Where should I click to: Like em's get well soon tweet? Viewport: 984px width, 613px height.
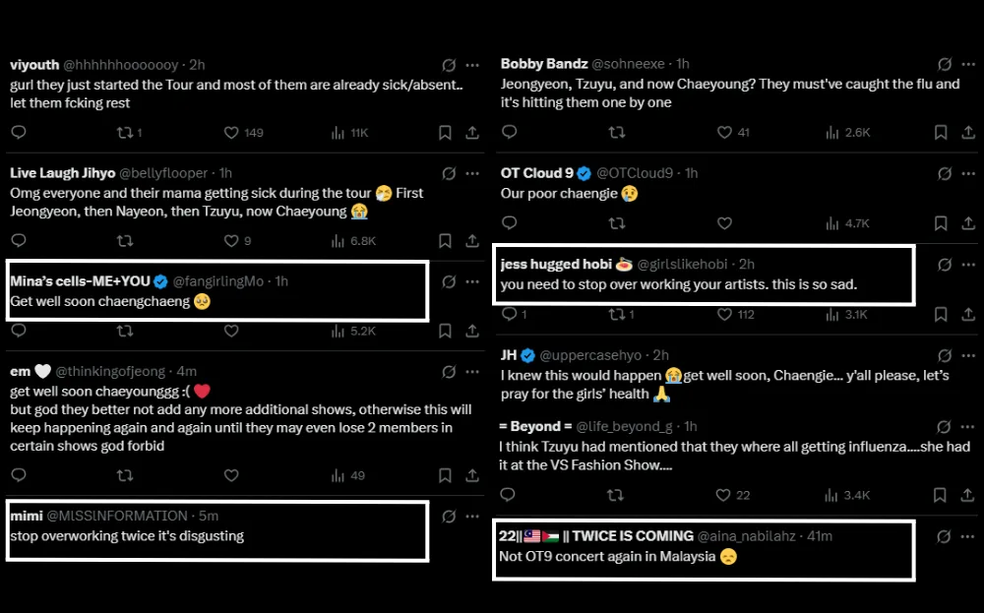coord(231,475)
